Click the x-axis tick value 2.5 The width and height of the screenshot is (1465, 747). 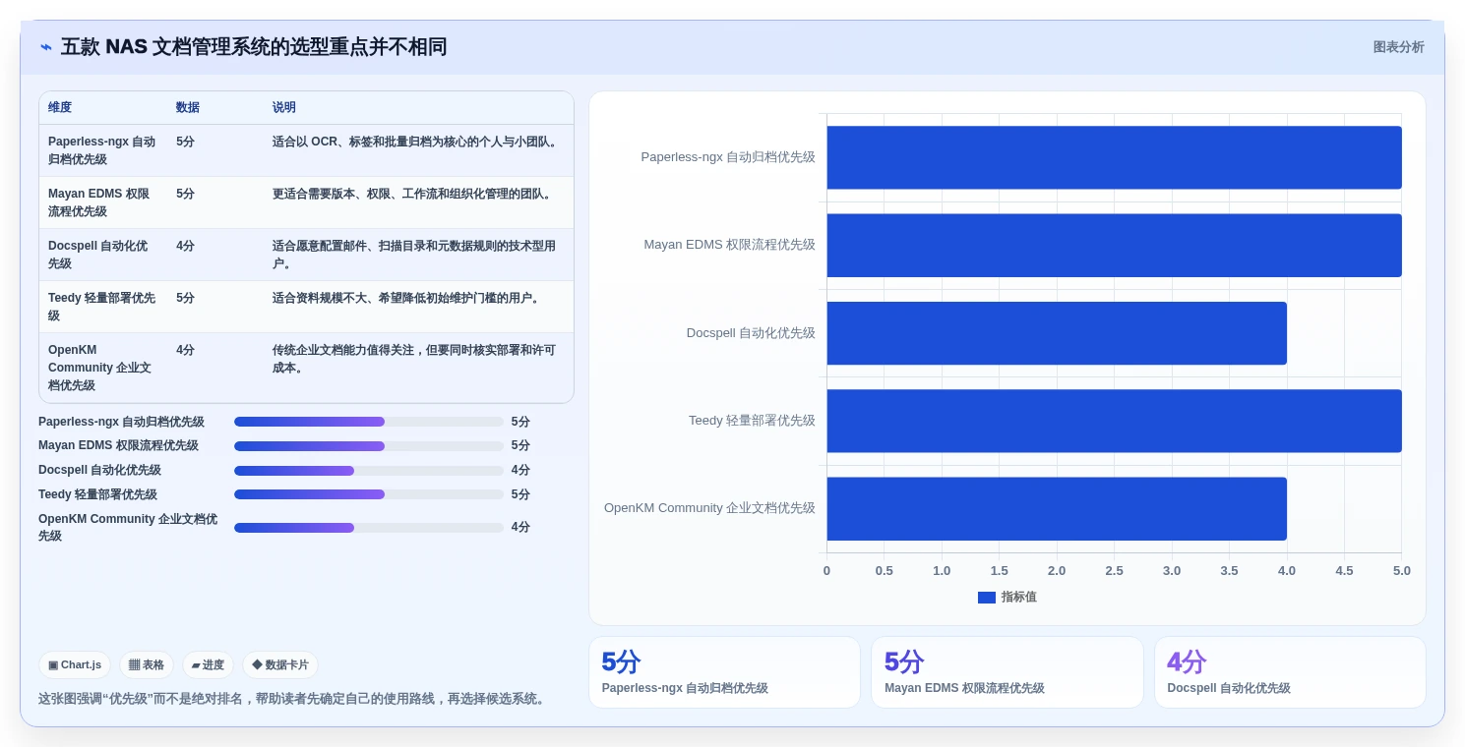point(1114,571)
